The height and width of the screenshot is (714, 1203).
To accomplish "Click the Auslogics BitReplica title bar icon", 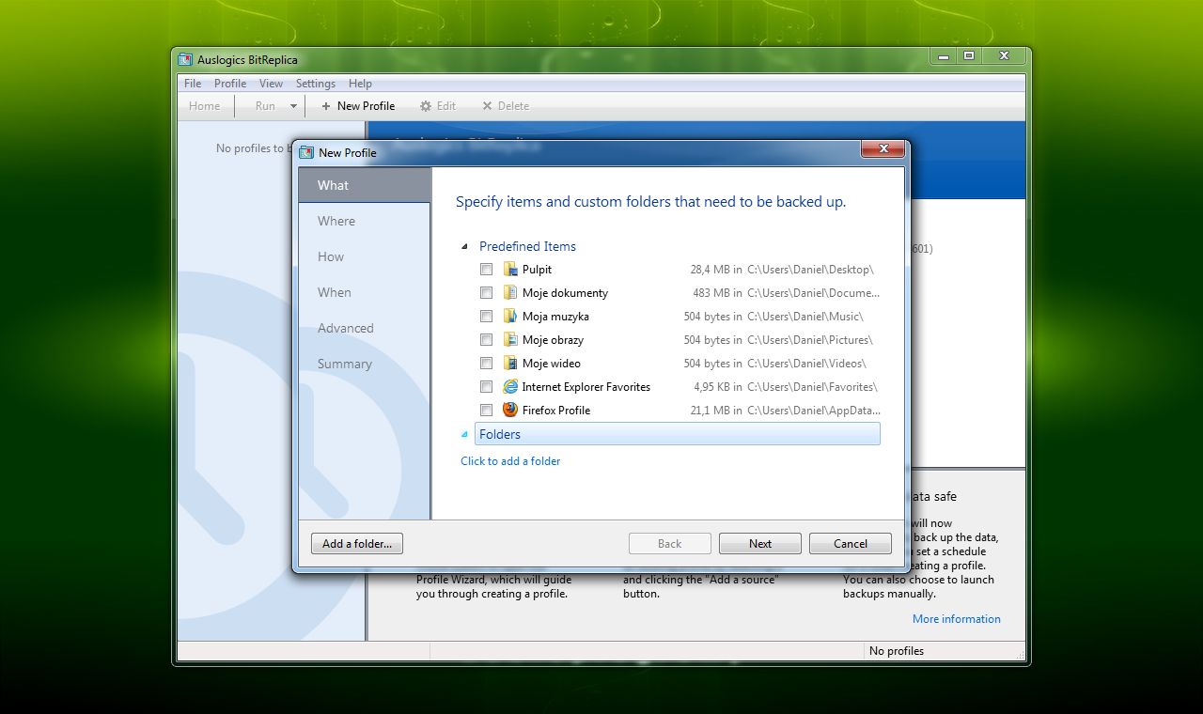I will pyautogui.click(x=185, y=59).
